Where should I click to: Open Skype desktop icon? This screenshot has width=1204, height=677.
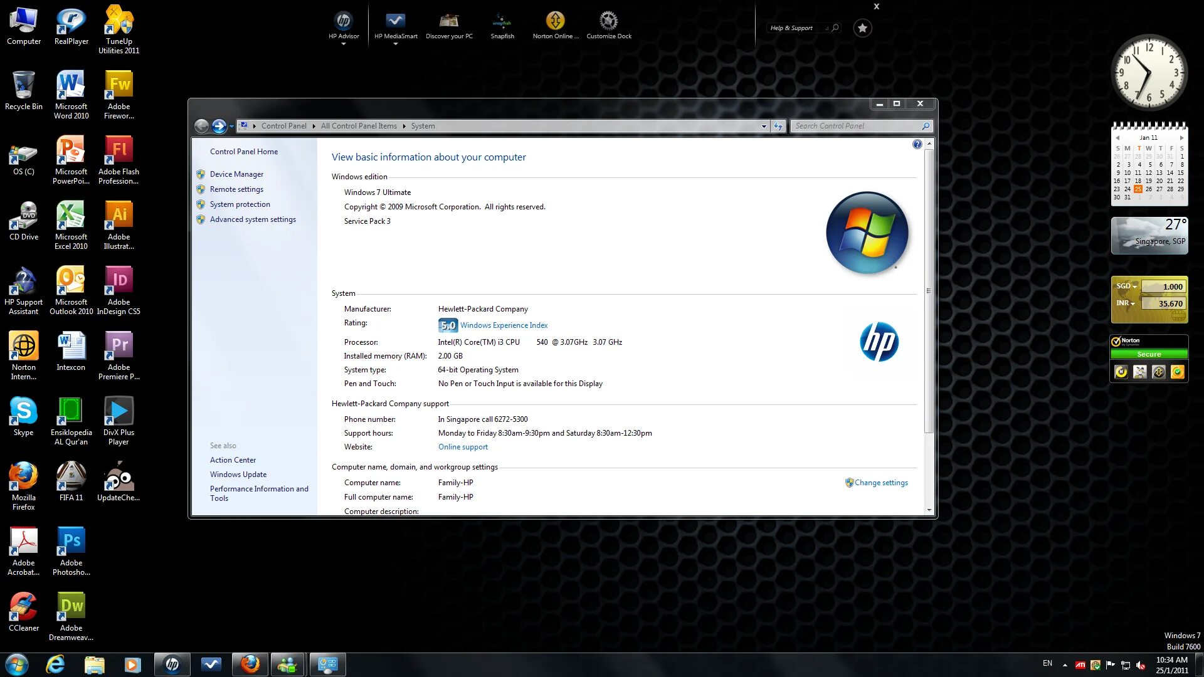pos(23,416)
